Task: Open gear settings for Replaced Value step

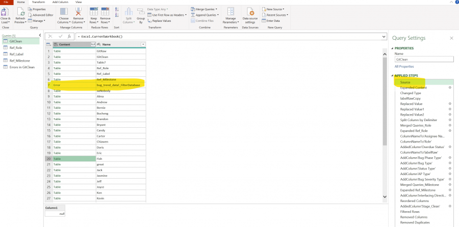Action: point(450,104)
